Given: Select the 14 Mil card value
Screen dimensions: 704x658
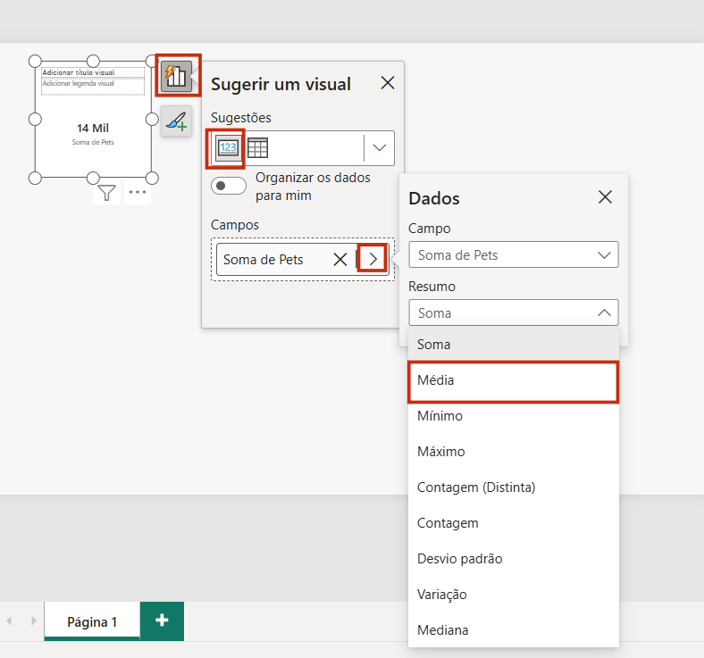Looking at the screenshot, I should pyautogui.click(x=93, y=129).
